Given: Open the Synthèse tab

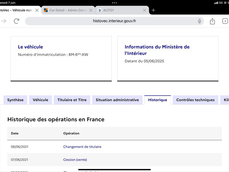Looking at the screenshot, I should click(x=15, y=100).
